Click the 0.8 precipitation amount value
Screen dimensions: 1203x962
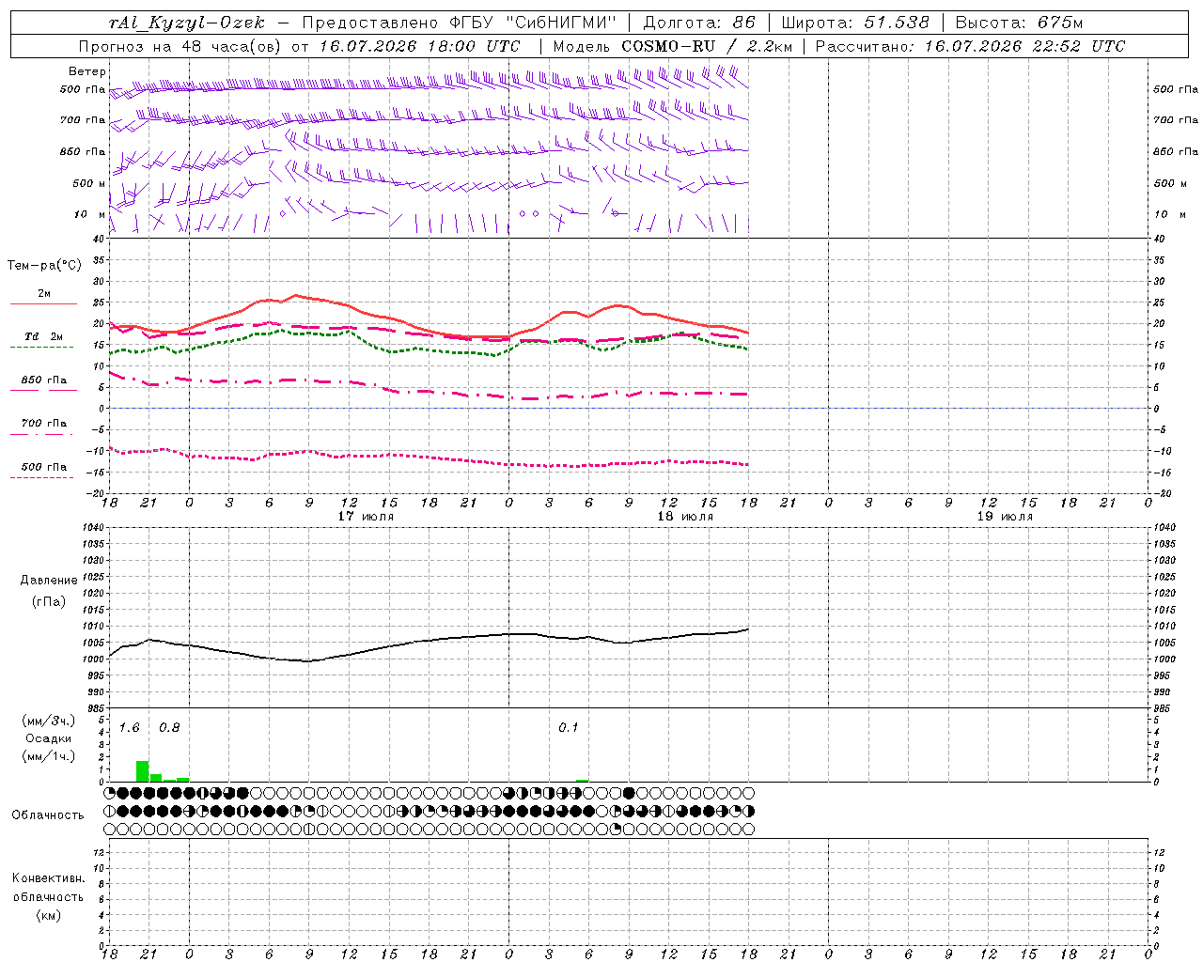click(169, 728)
